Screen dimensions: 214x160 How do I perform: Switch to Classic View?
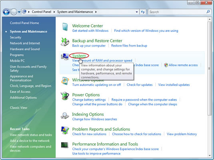tap(18, 108)
